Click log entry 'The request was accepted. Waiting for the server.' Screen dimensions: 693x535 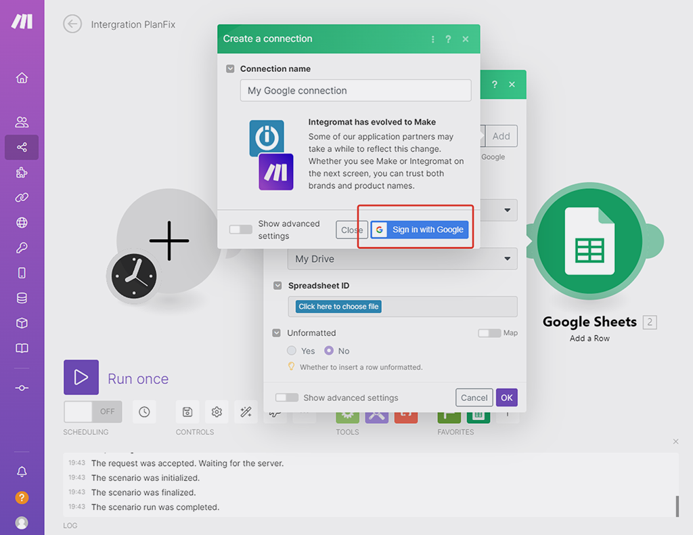click(x=187, y=463)
